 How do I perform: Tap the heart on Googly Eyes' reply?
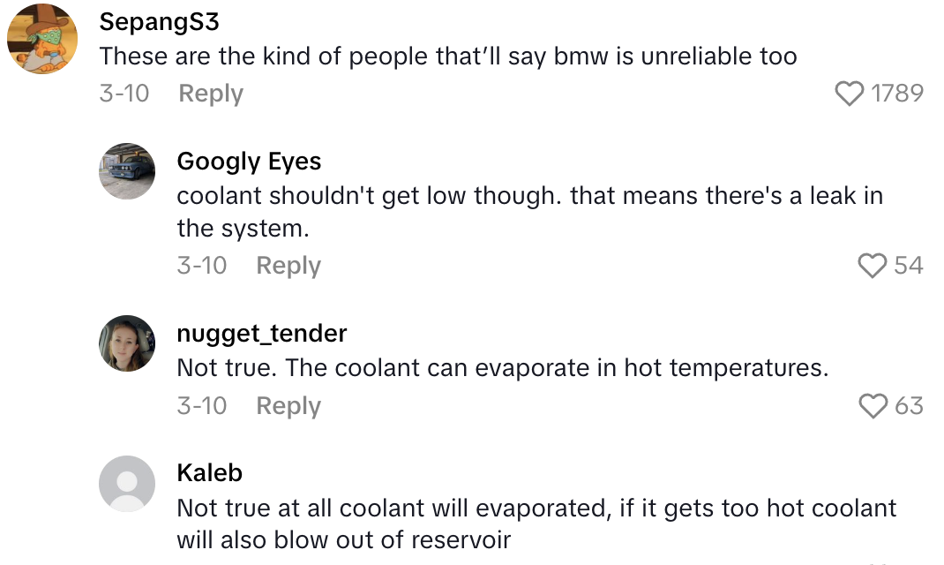(x=872, y=266)
